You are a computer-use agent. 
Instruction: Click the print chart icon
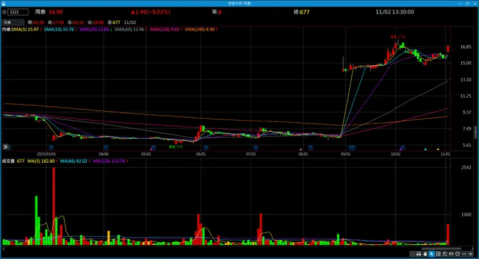(x=419, y=254)
